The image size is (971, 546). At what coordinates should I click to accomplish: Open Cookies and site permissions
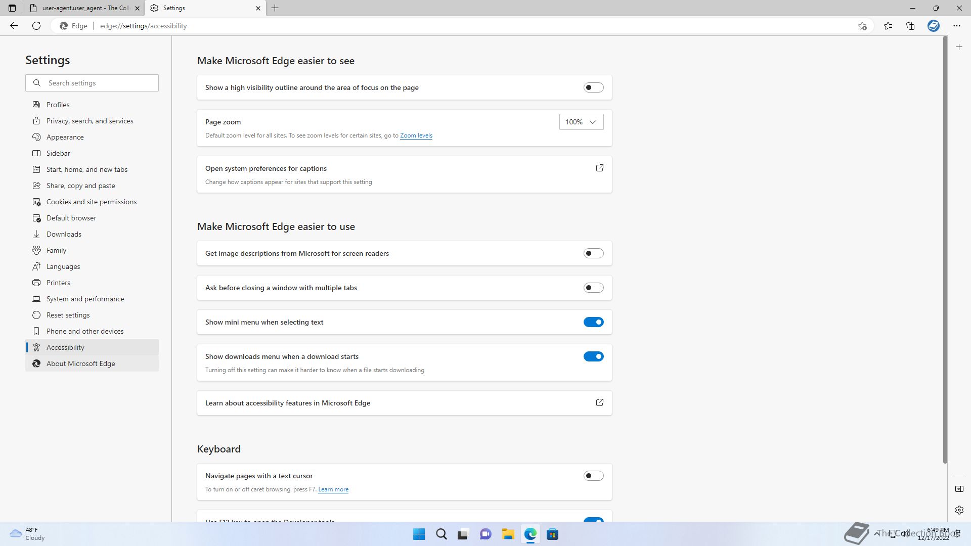pyautogui.click(x=92, y=202)
